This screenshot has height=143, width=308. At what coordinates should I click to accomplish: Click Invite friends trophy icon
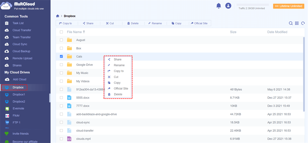tap(7, 134)
